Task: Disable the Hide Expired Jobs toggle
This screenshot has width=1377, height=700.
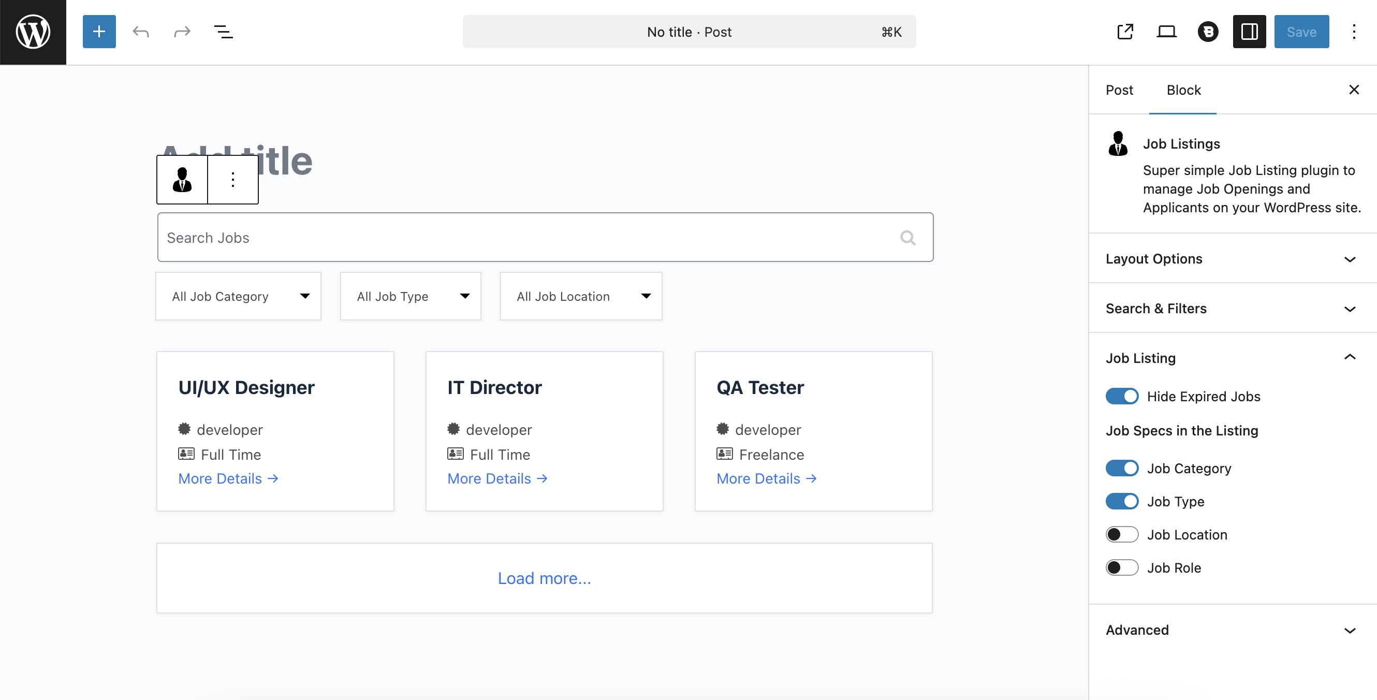Action: coord(1122,396)
